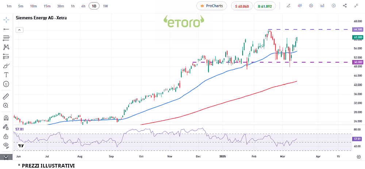Click the Apr label on time axis
365x169 pixels.
click(318, 157)
